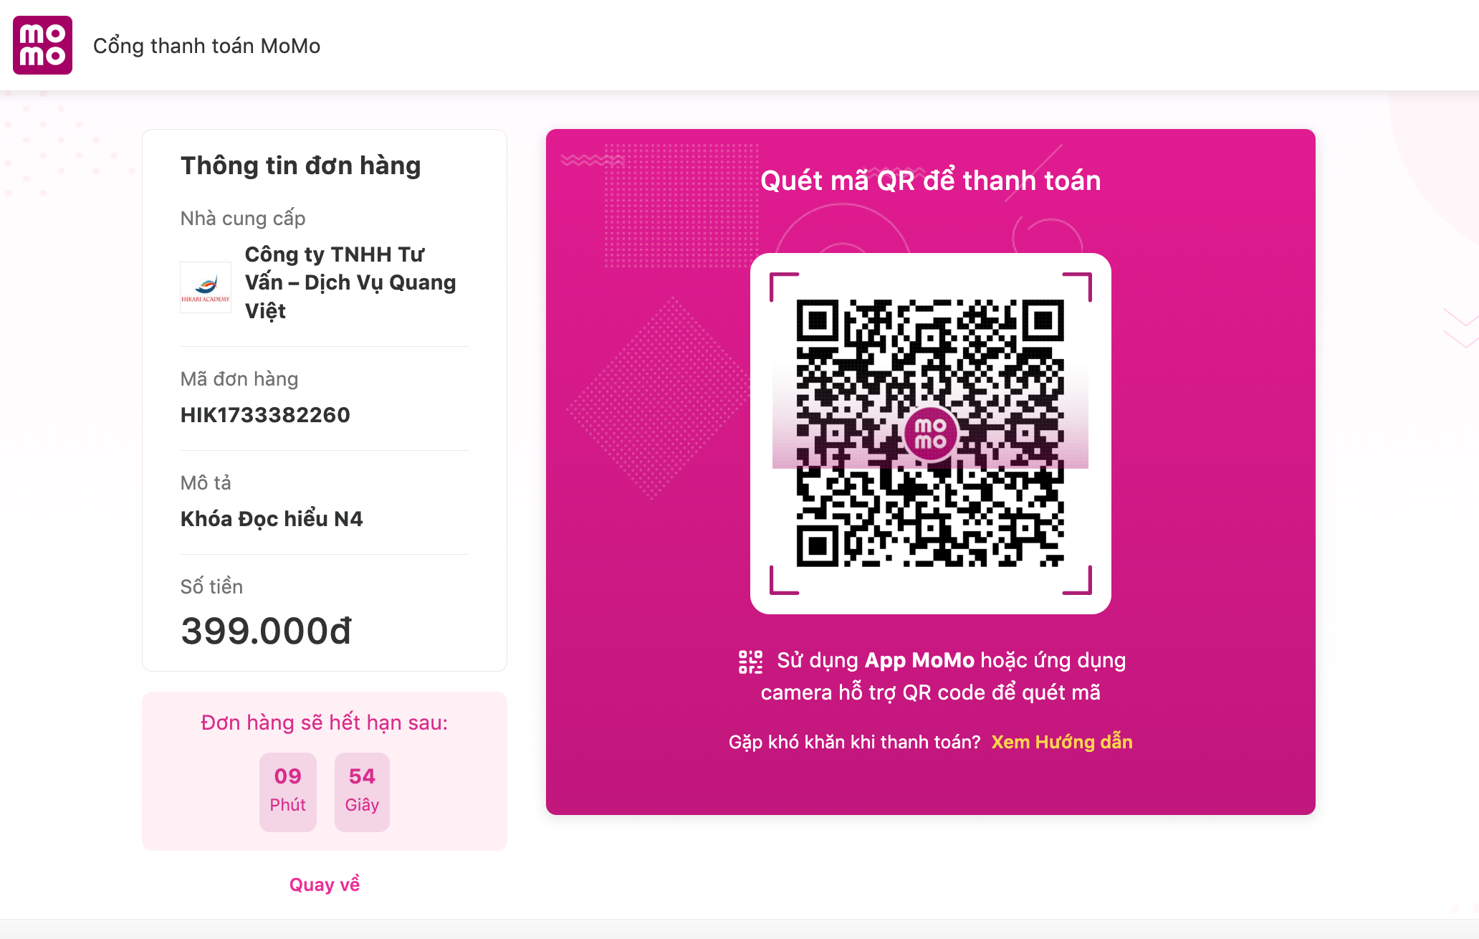This screenshot has width=1479, height=939.
Task: Click the App MoMo bold text
Action: click(919, 660)
